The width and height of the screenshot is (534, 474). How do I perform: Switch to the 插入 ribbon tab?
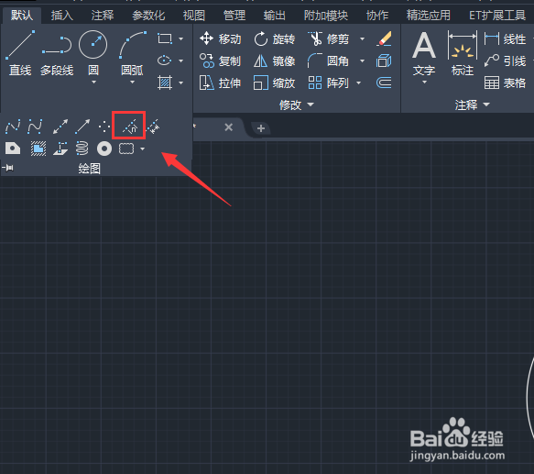click(x=62, y=15)
